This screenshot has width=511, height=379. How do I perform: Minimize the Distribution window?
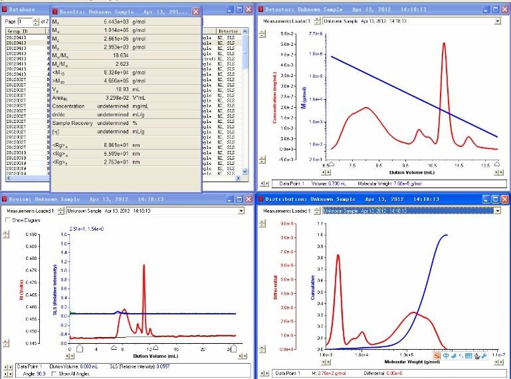point(486,199)
